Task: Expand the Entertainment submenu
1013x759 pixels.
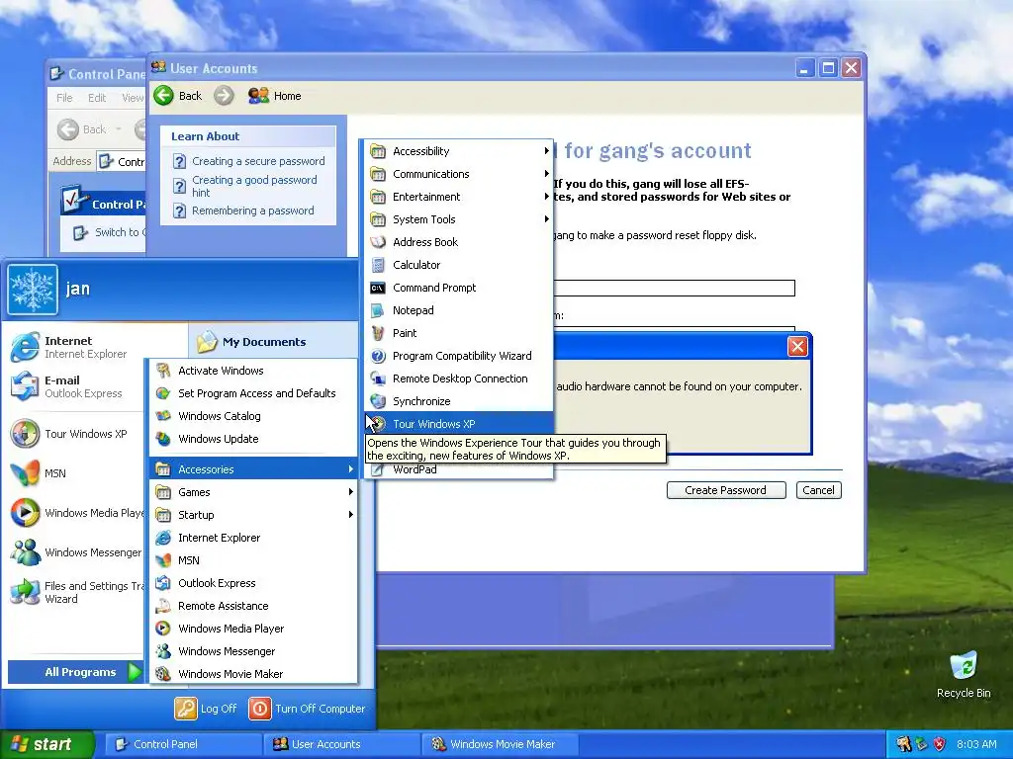Action: click(x=458, y=197)
